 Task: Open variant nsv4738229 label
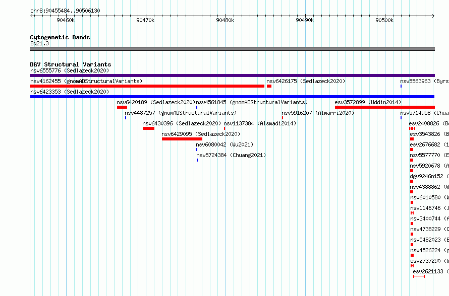tap(429, 229)
